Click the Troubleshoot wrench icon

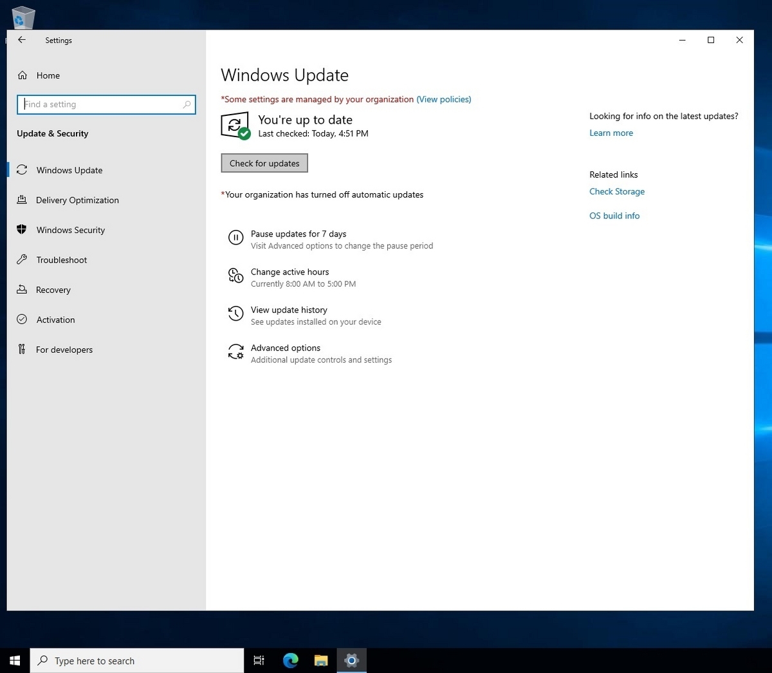click(22, 260)
